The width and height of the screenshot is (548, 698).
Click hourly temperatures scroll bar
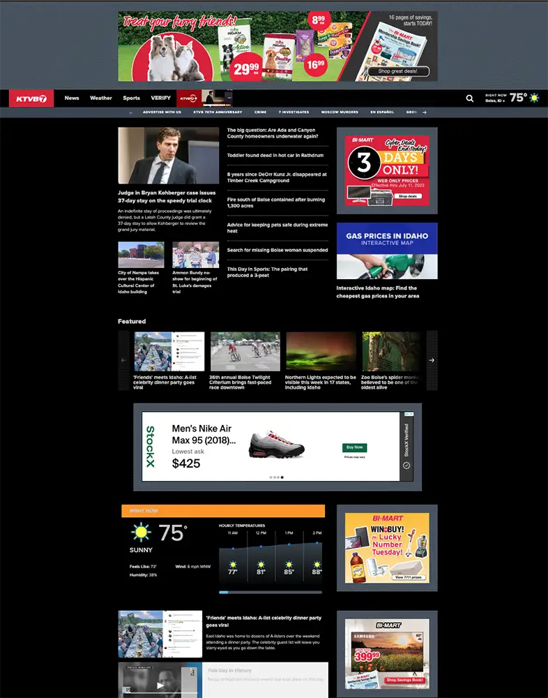(x=271, y=593)
